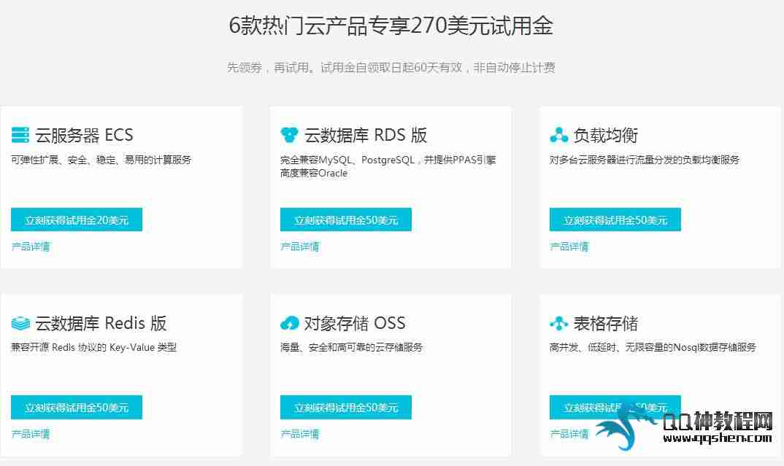Image resolution: width=784 pixels, height=466 pixels.
Task: Click the 表格存储 card title
Action: (605, 323)
